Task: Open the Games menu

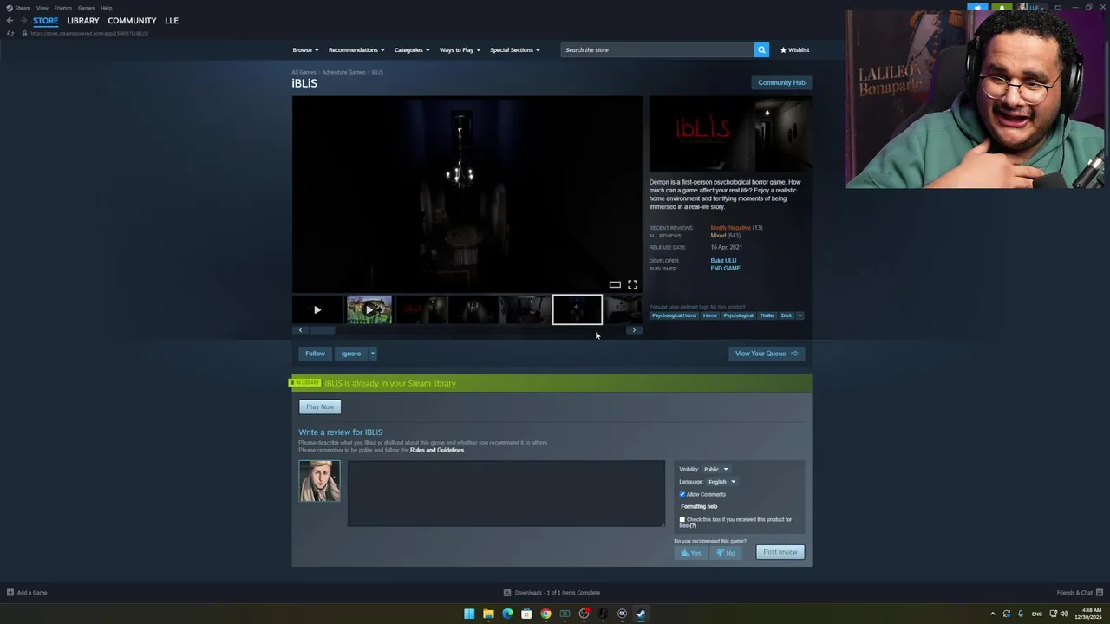Action: coord(86,8)
